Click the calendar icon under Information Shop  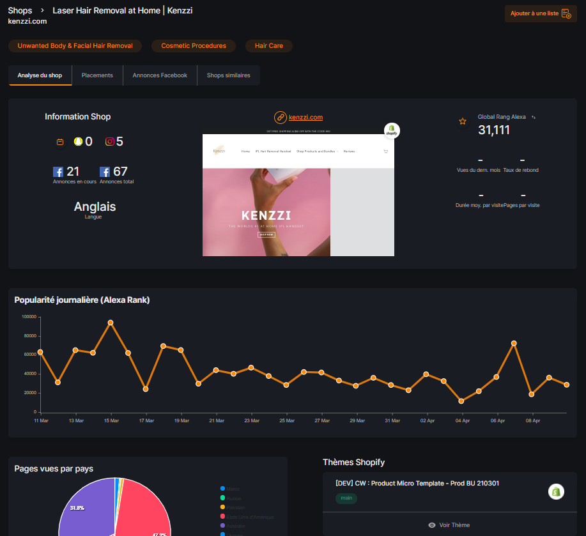coord(60,142)
